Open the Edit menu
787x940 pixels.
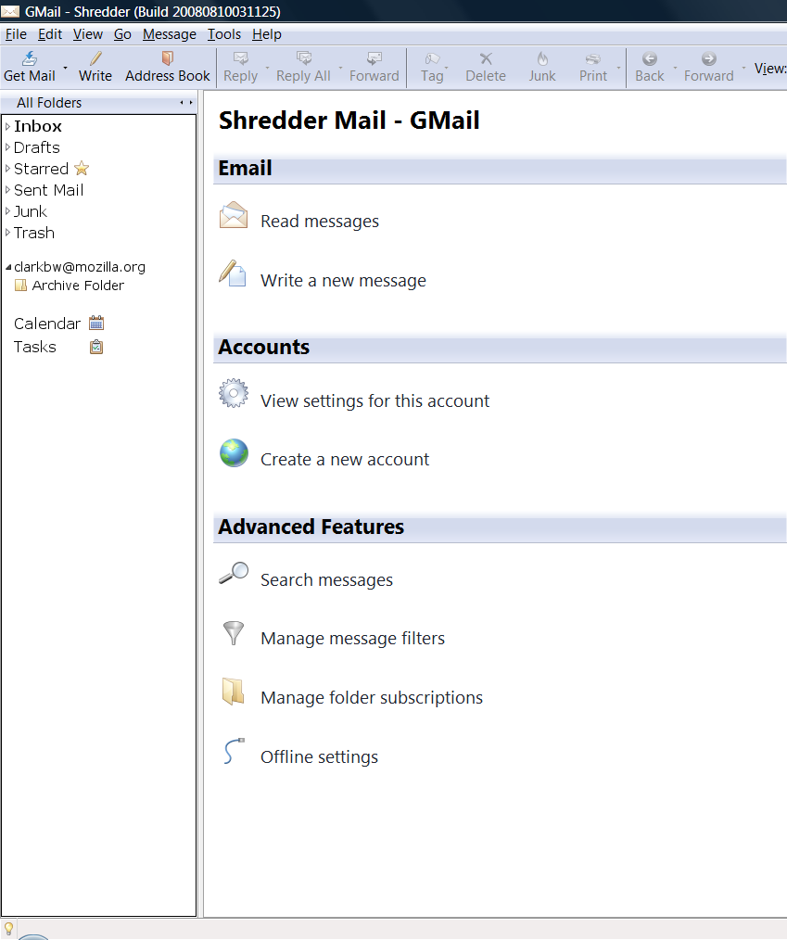50,34
